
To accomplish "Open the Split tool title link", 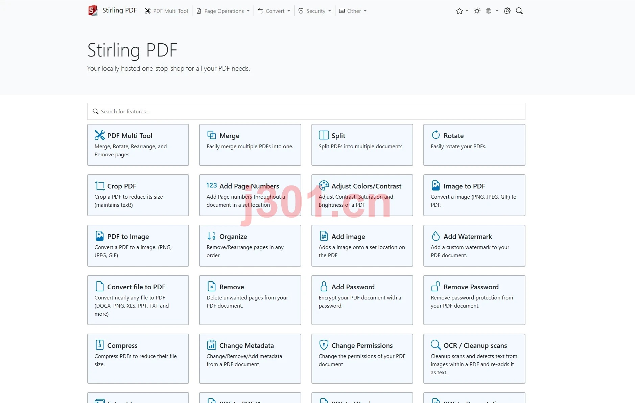I will (338, 136).
